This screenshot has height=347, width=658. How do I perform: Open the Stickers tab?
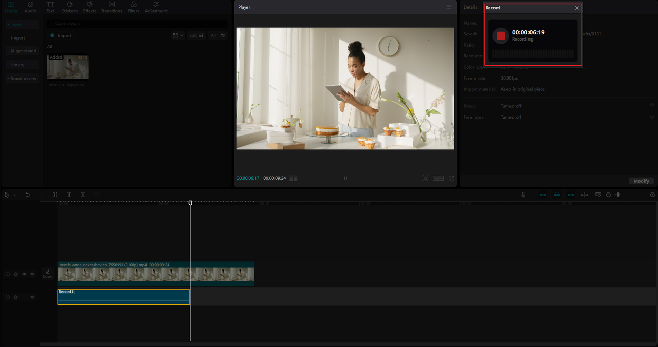point(70,7)
